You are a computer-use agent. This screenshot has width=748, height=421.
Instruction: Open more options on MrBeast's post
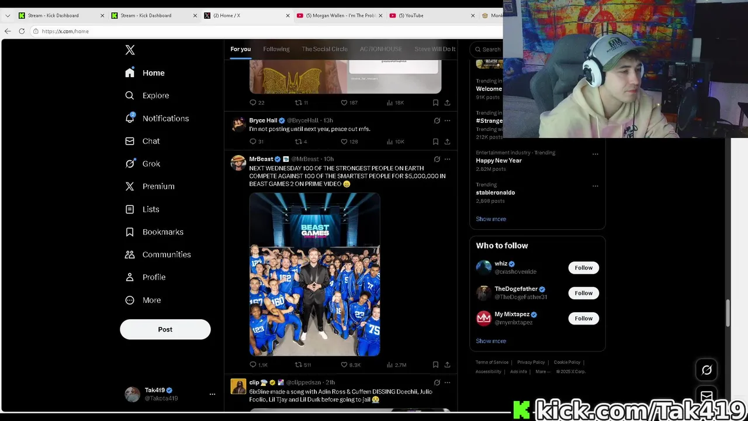tap(447, 159)
